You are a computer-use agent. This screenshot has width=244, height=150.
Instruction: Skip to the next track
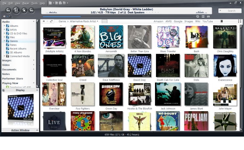pos(32,10)
